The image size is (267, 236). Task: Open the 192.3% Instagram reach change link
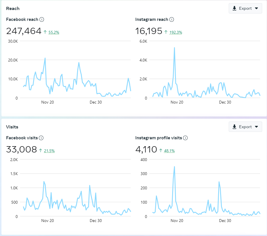[176, 32]
